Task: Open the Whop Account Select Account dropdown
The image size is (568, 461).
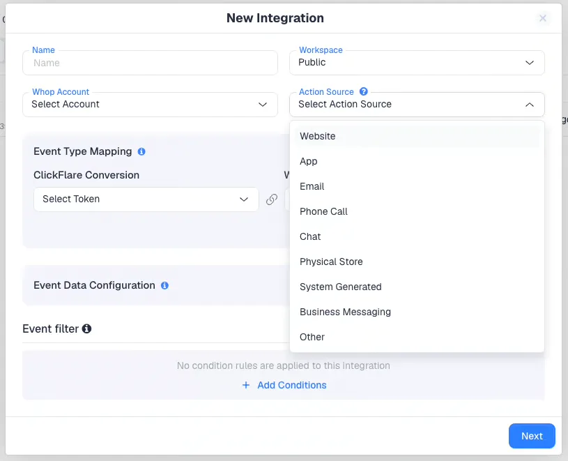Action: tap(150, 105)
